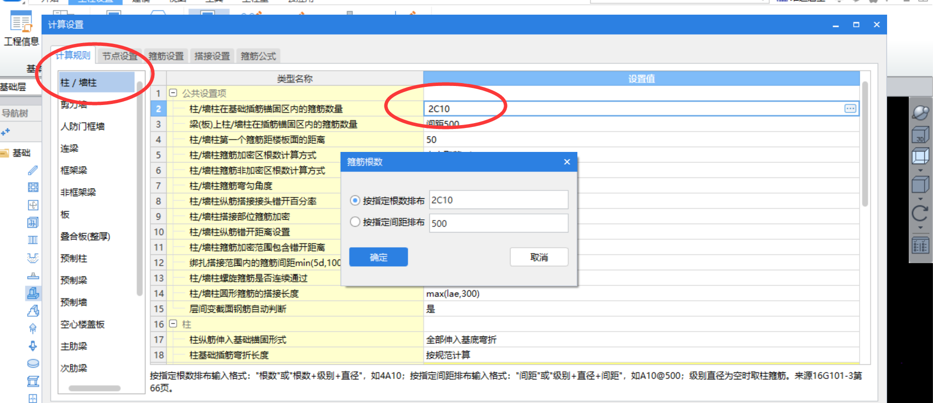Select 人防门框墙 in the component list
Image resolution: width=933 pixels, height=403 pixels.
(83, 127)
